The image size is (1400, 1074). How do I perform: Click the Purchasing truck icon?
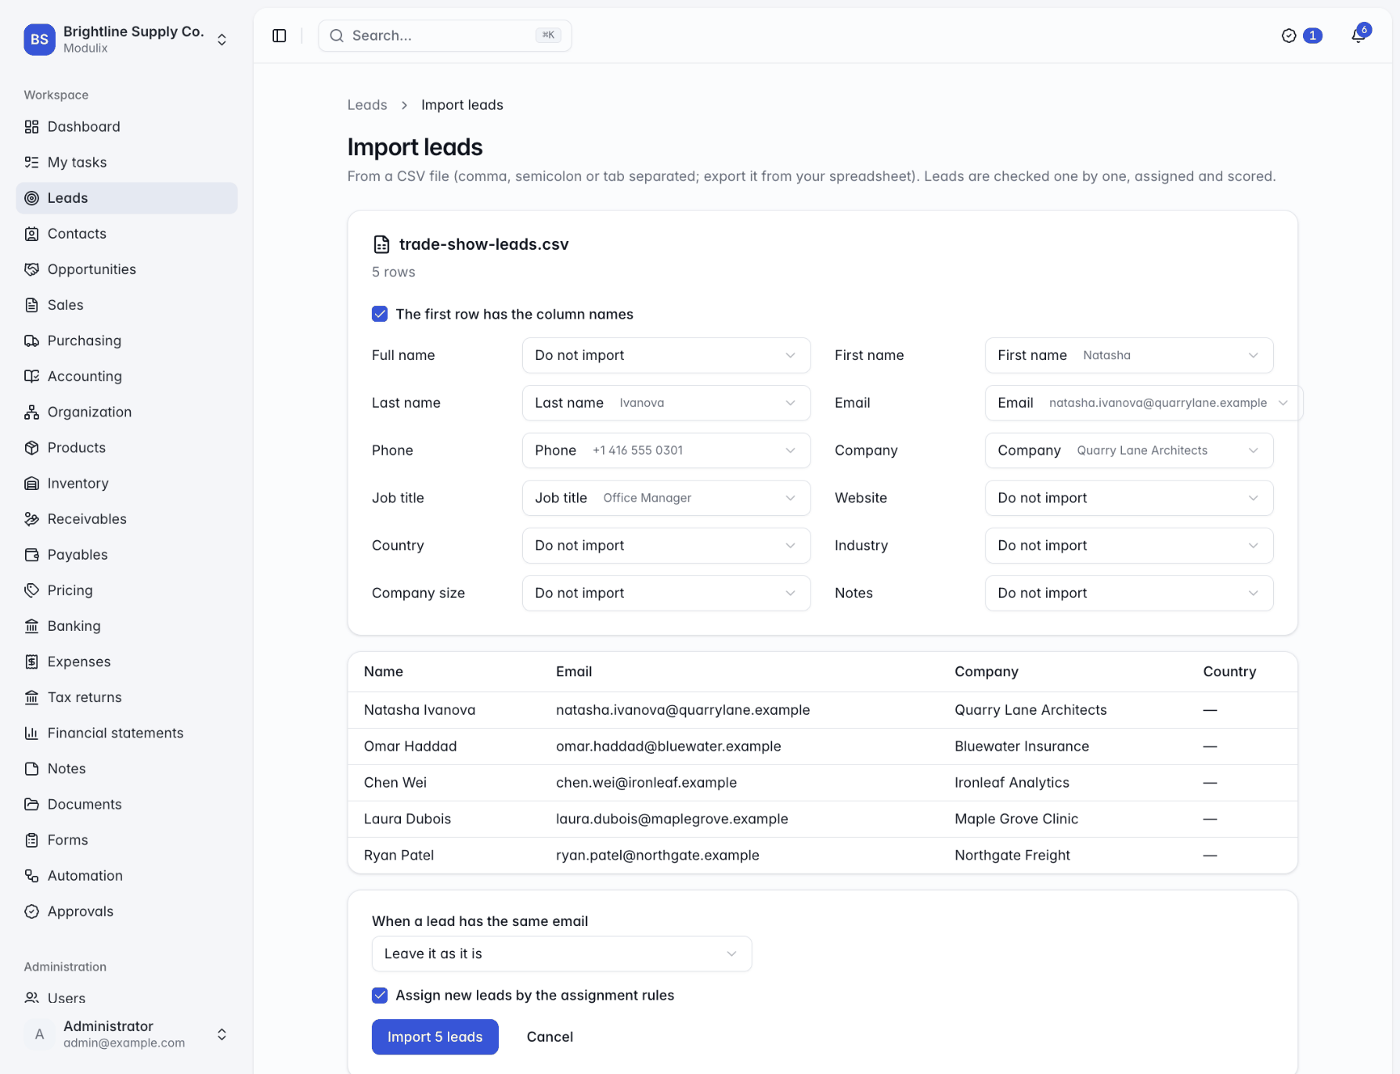tap(31, 341)
